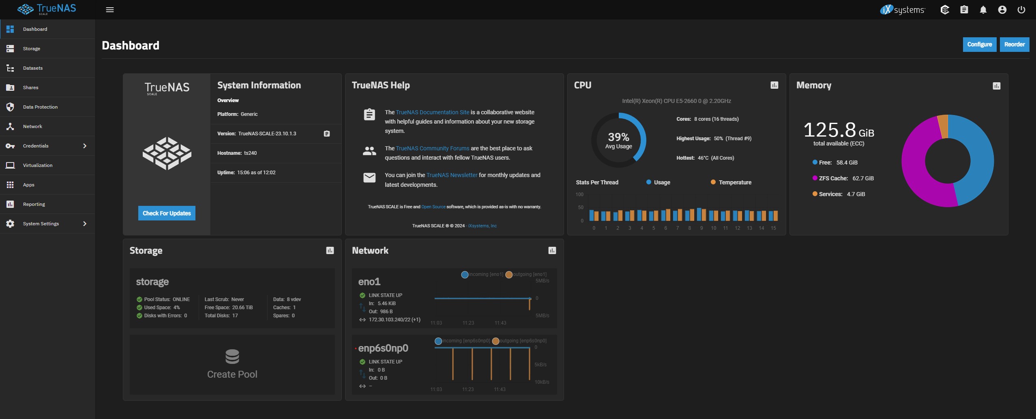This screenshot has width=1036, height=419.
Task: Open Network reports chart icon
Action: tap(552, 250)
